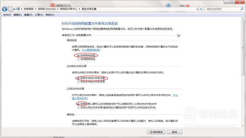
Task: Click the page title 针对不同的网络配置文件更改共享选项
Action: 90,23
